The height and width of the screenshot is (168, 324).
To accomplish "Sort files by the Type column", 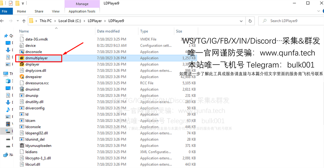I will 144,31.
